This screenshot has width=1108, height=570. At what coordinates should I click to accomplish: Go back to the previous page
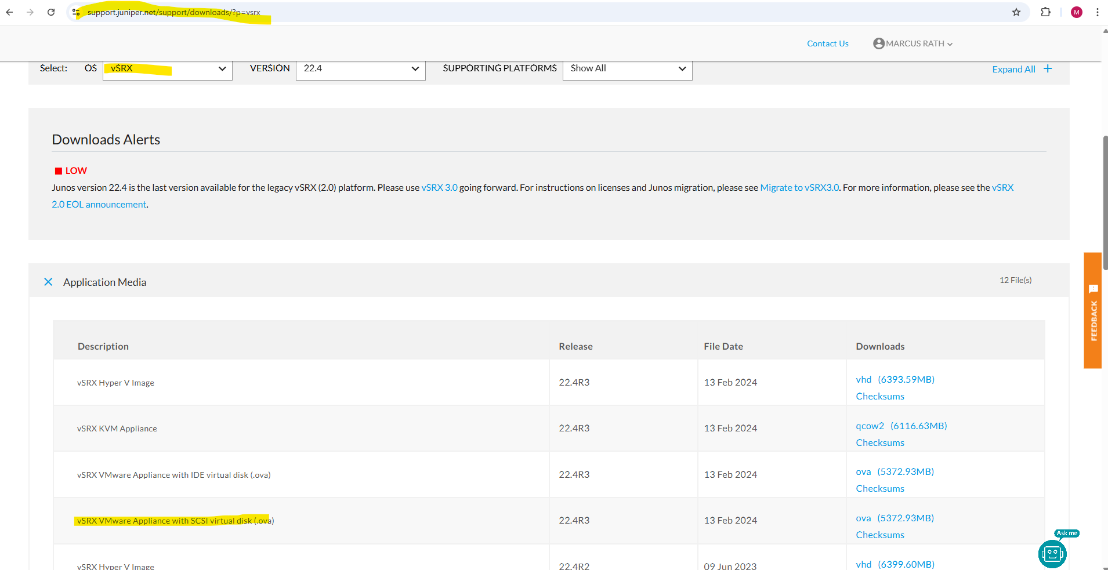click(9, 12)
